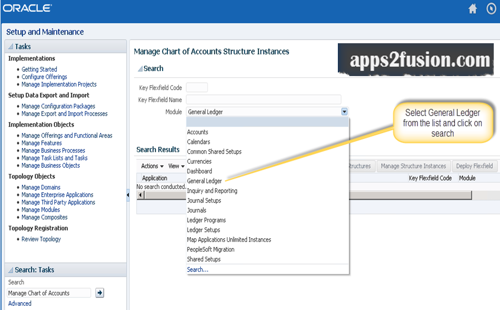Open Manage Third Party Applications link
This screenshot has height=310, width=500.
[x=58, y=202]
